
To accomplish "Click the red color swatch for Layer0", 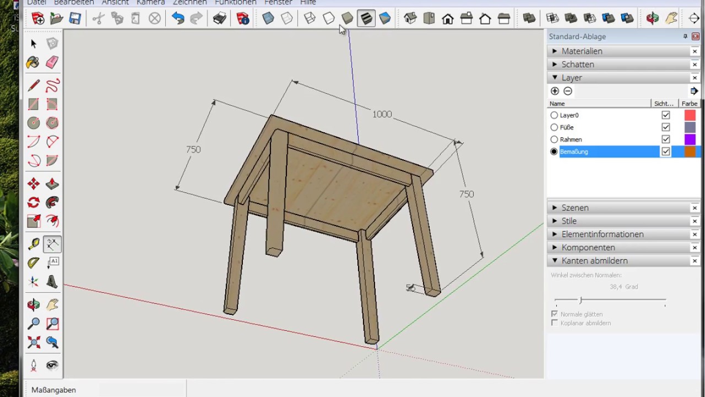I will tap(690, 115).
